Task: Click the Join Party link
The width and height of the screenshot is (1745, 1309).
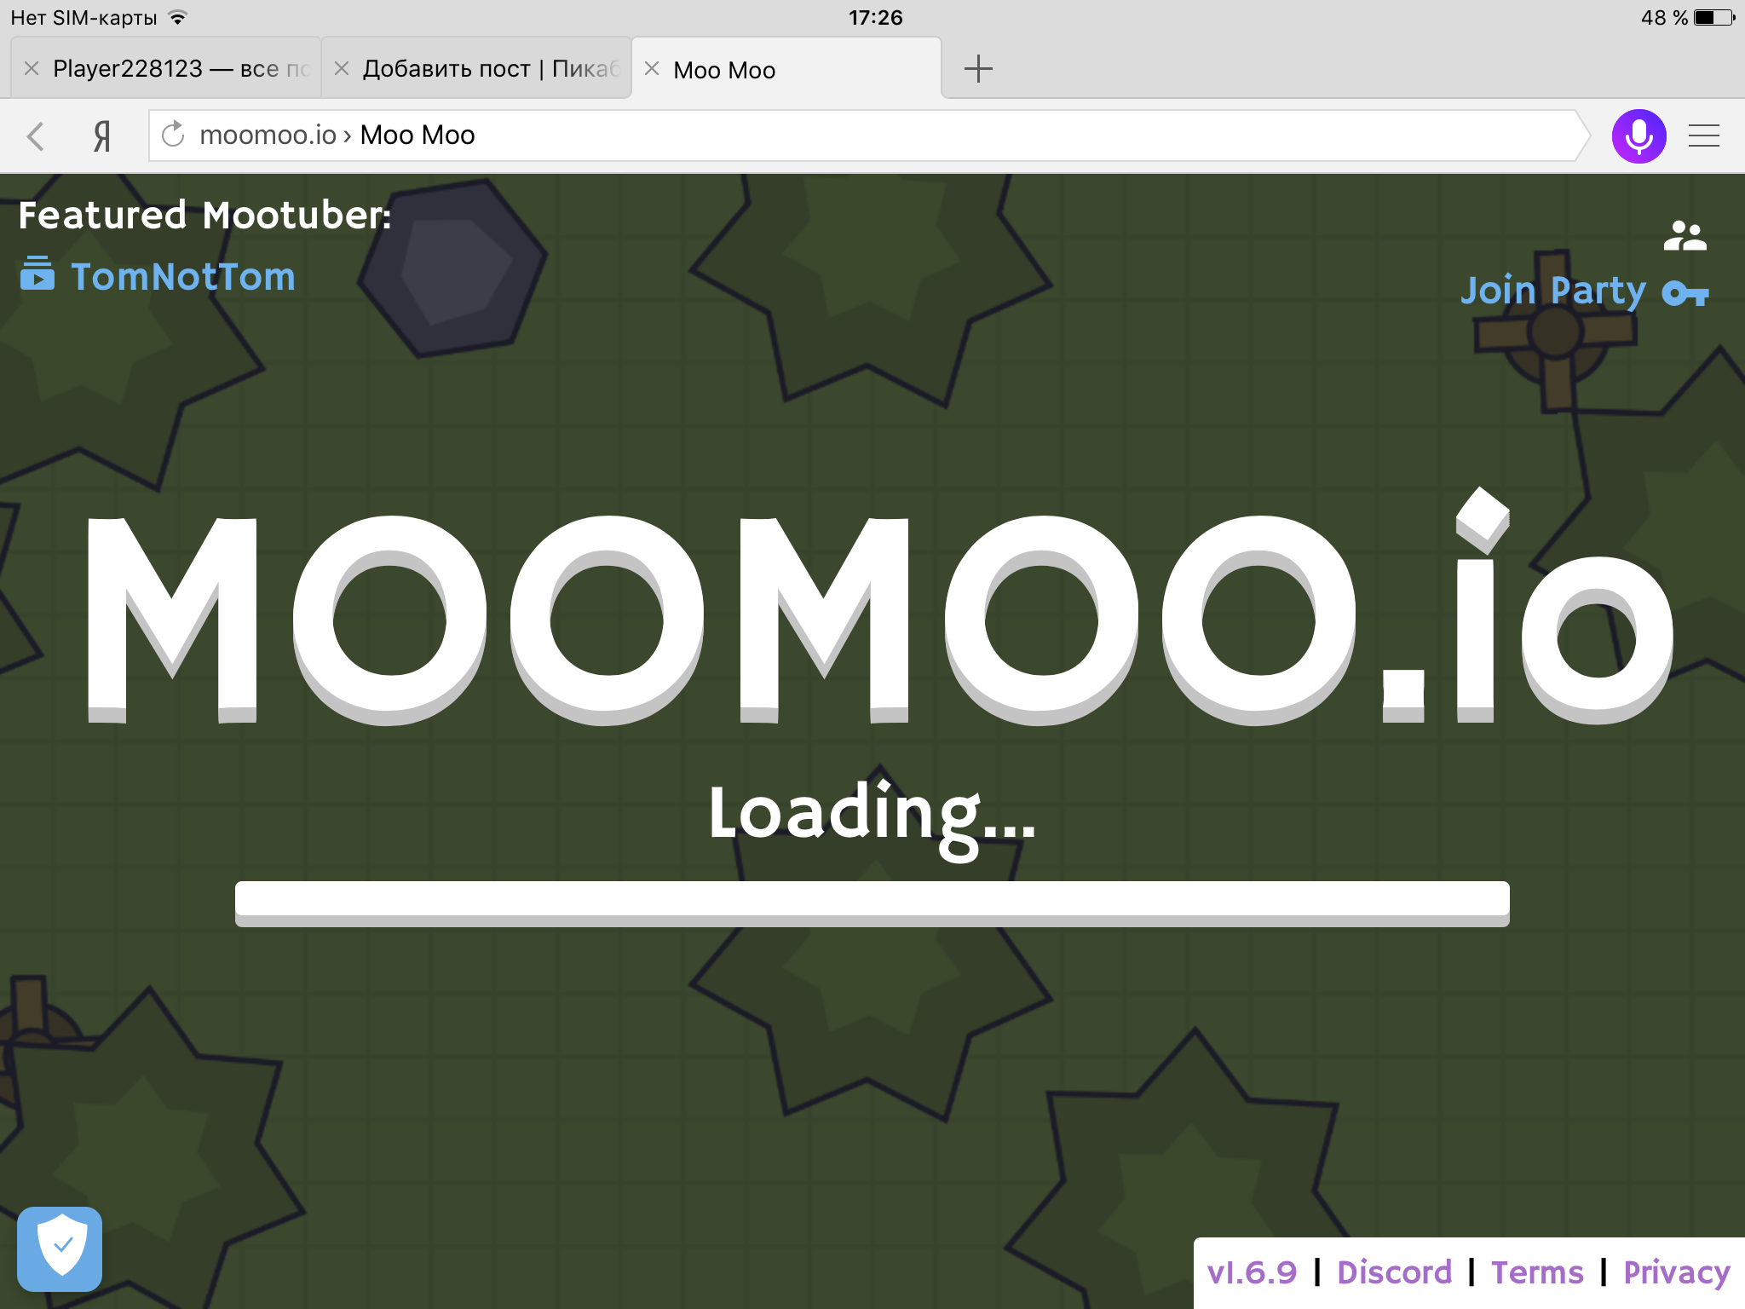Action: click(1553, 291)
